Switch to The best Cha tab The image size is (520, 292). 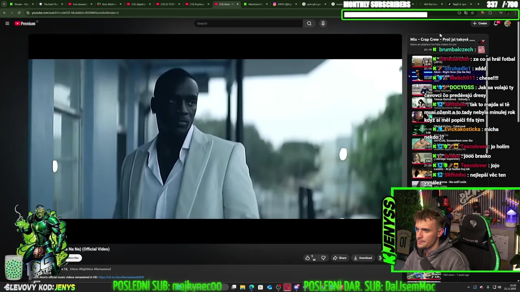51,4
